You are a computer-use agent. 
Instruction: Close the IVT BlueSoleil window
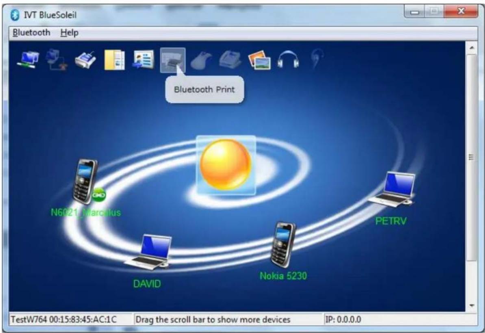click(461, 11)
